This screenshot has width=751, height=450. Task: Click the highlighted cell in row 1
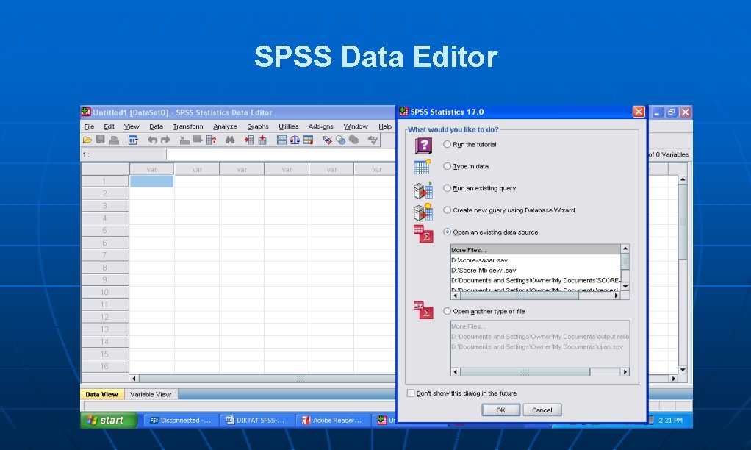pyautogui.click(x=152, y=181)
